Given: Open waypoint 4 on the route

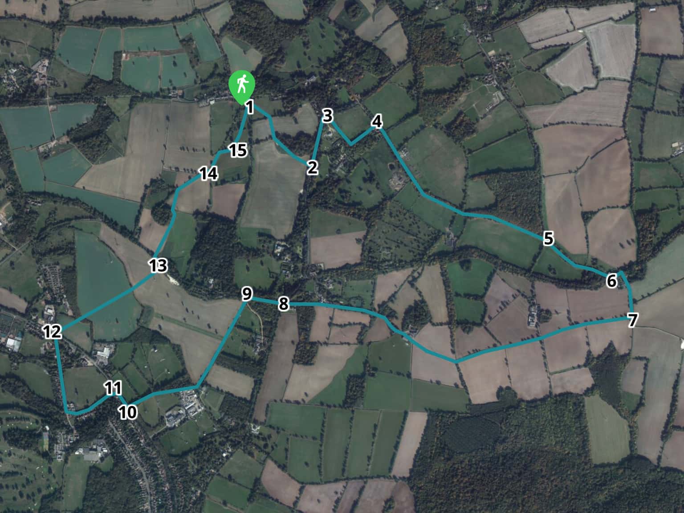Looking at the screenshot, I should [377, 121].
